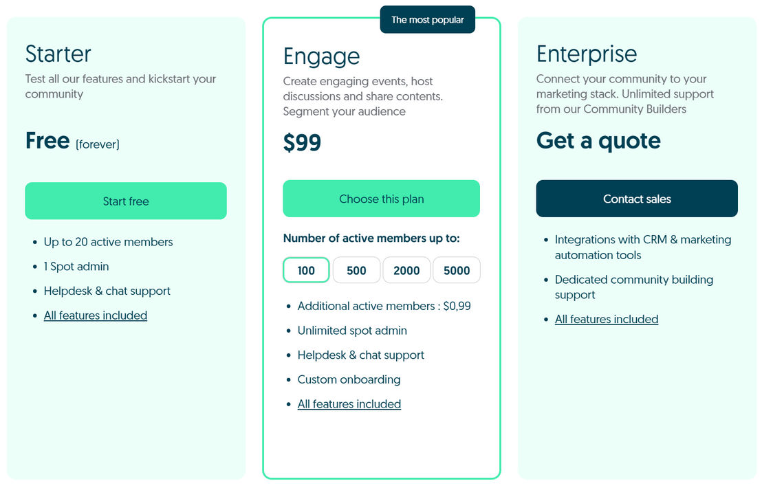Viewport: 762px width, 488px height.
Task: Click Dedicated community building support item
Action: click(x=633, y=287)
